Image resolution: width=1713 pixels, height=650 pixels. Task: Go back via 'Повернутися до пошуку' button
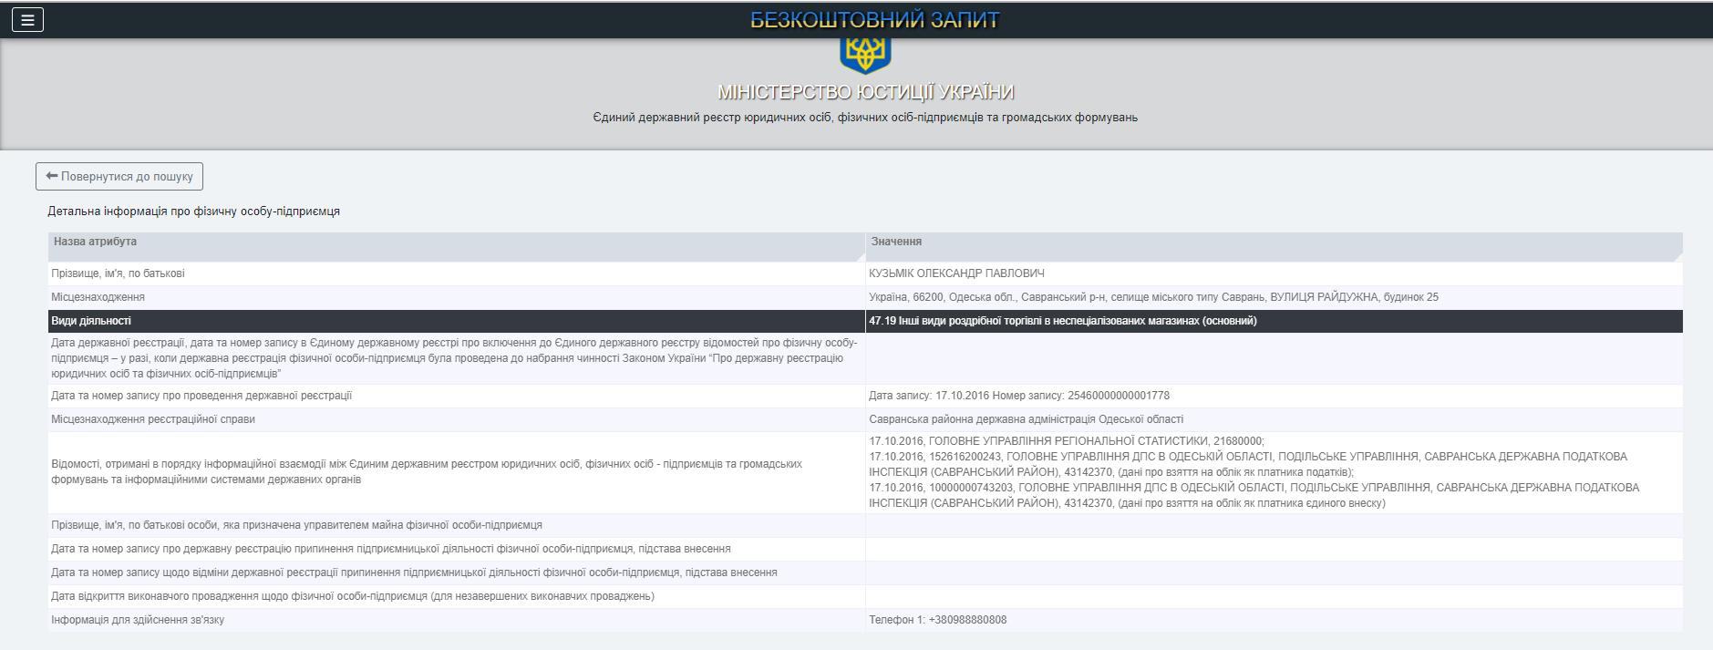pyautogui.click(x=119, y=177)
